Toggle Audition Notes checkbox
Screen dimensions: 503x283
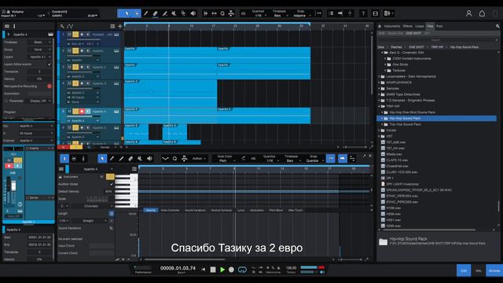point(112,184)
